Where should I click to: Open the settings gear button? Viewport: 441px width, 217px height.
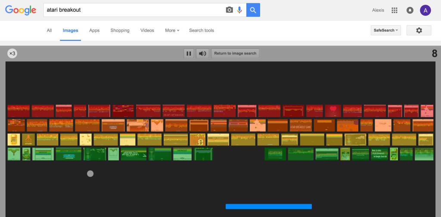[x=419, y=30]
